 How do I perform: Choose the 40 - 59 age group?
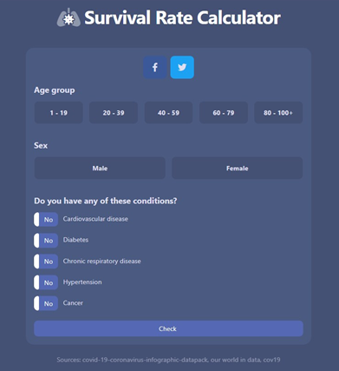click(x=168, y=113)
